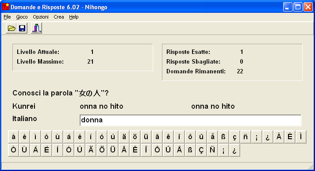
Task: Insert uppercase Ù grave character button
Action: [24, 150]
